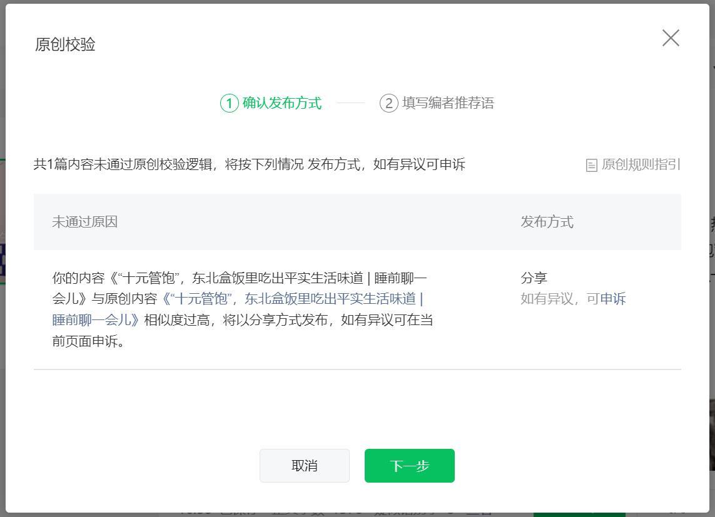Select step 2 填写编者推荐语
The width and height of the screenshot is (715, 517).
pos(437,103)
